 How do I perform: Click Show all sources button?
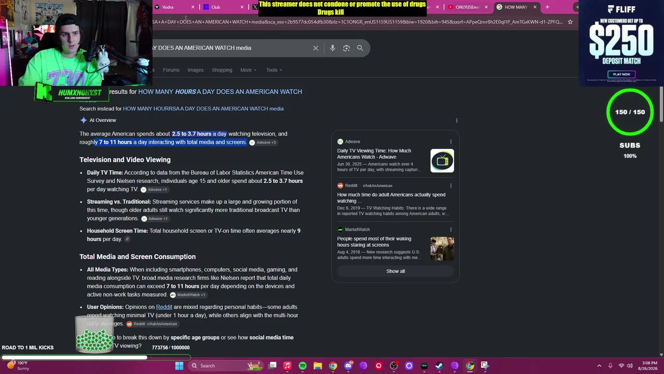pyautogui.click(x=395, y=271)
